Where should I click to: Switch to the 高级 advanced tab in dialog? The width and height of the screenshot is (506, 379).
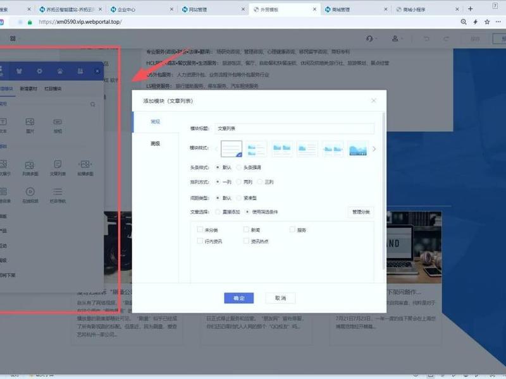coord(155,144)
